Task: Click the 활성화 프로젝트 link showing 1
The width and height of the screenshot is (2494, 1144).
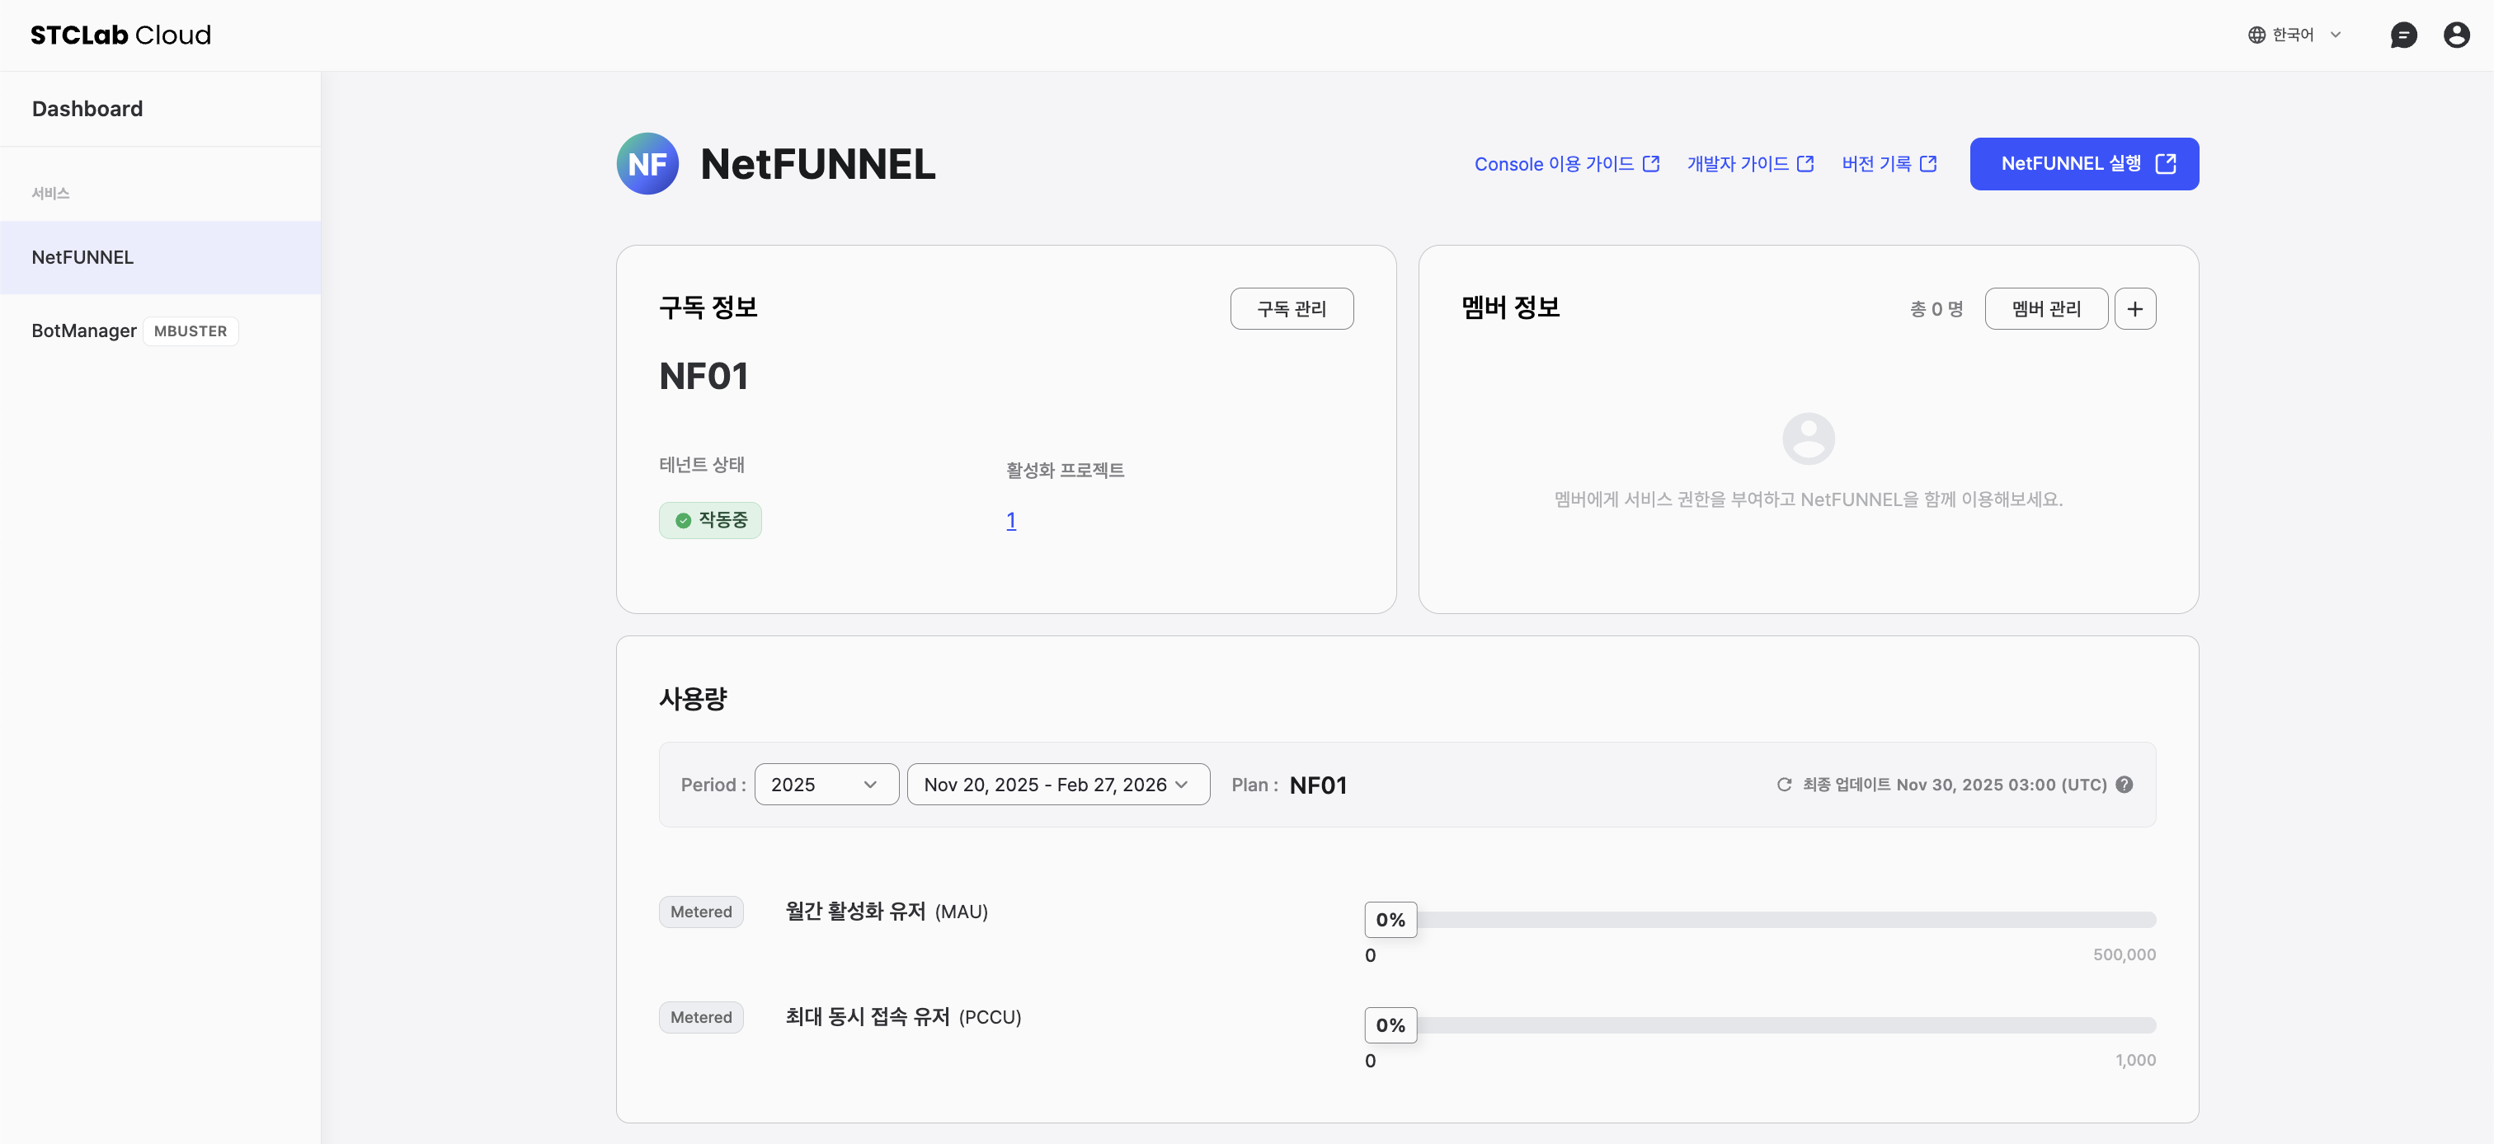Action: (1011, 520)
